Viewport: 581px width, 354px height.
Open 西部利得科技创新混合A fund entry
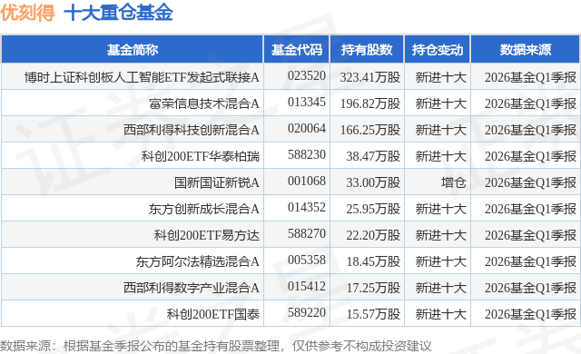click(x=192, y=130)
